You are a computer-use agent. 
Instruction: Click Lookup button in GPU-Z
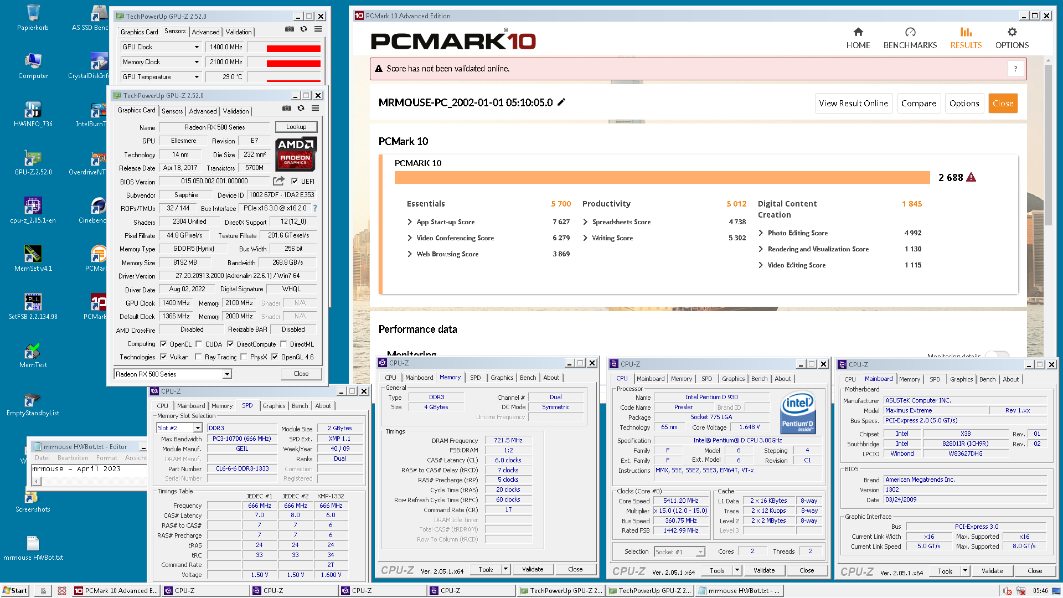click(296, 127)
